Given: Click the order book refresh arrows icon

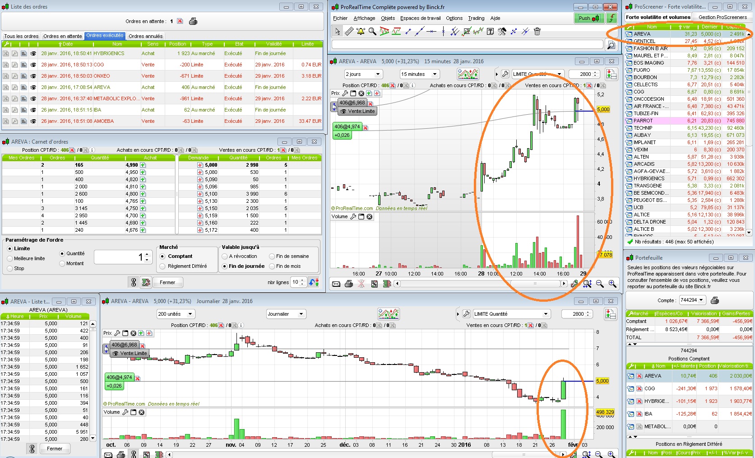Looking at the screenshot, I should point(315,282).
